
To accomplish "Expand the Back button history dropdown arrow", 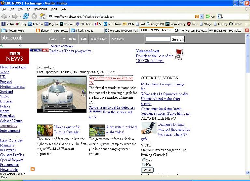I will coord(9,16).
